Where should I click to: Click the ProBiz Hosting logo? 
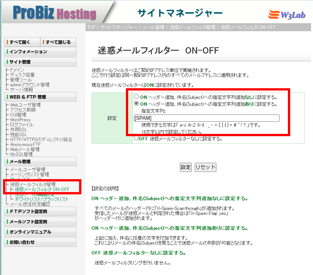click(54, 13)
